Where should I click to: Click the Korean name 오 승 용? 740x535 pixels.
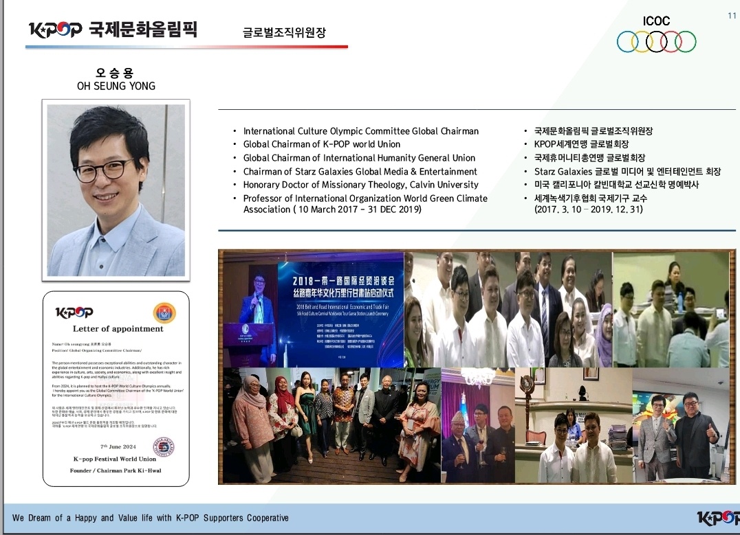(x=115, y=73)
